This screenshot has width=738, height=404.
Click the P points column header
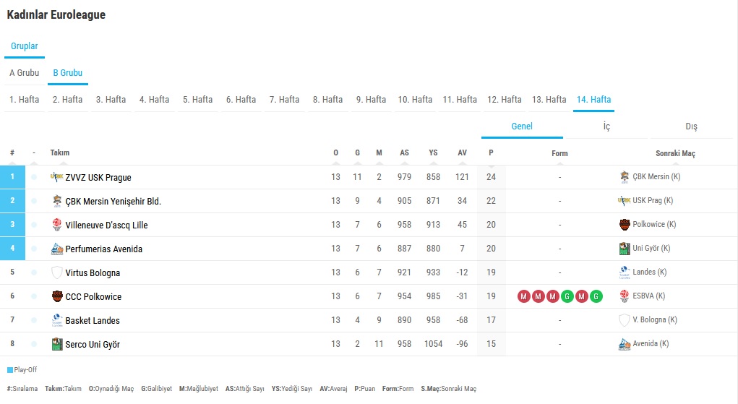491,153
